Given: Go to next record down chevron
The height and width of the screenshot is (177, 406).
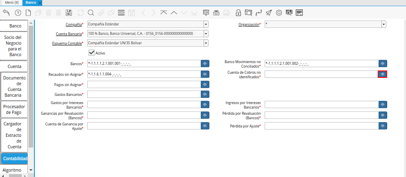Looking at the screenshot, I should [184, 12].
